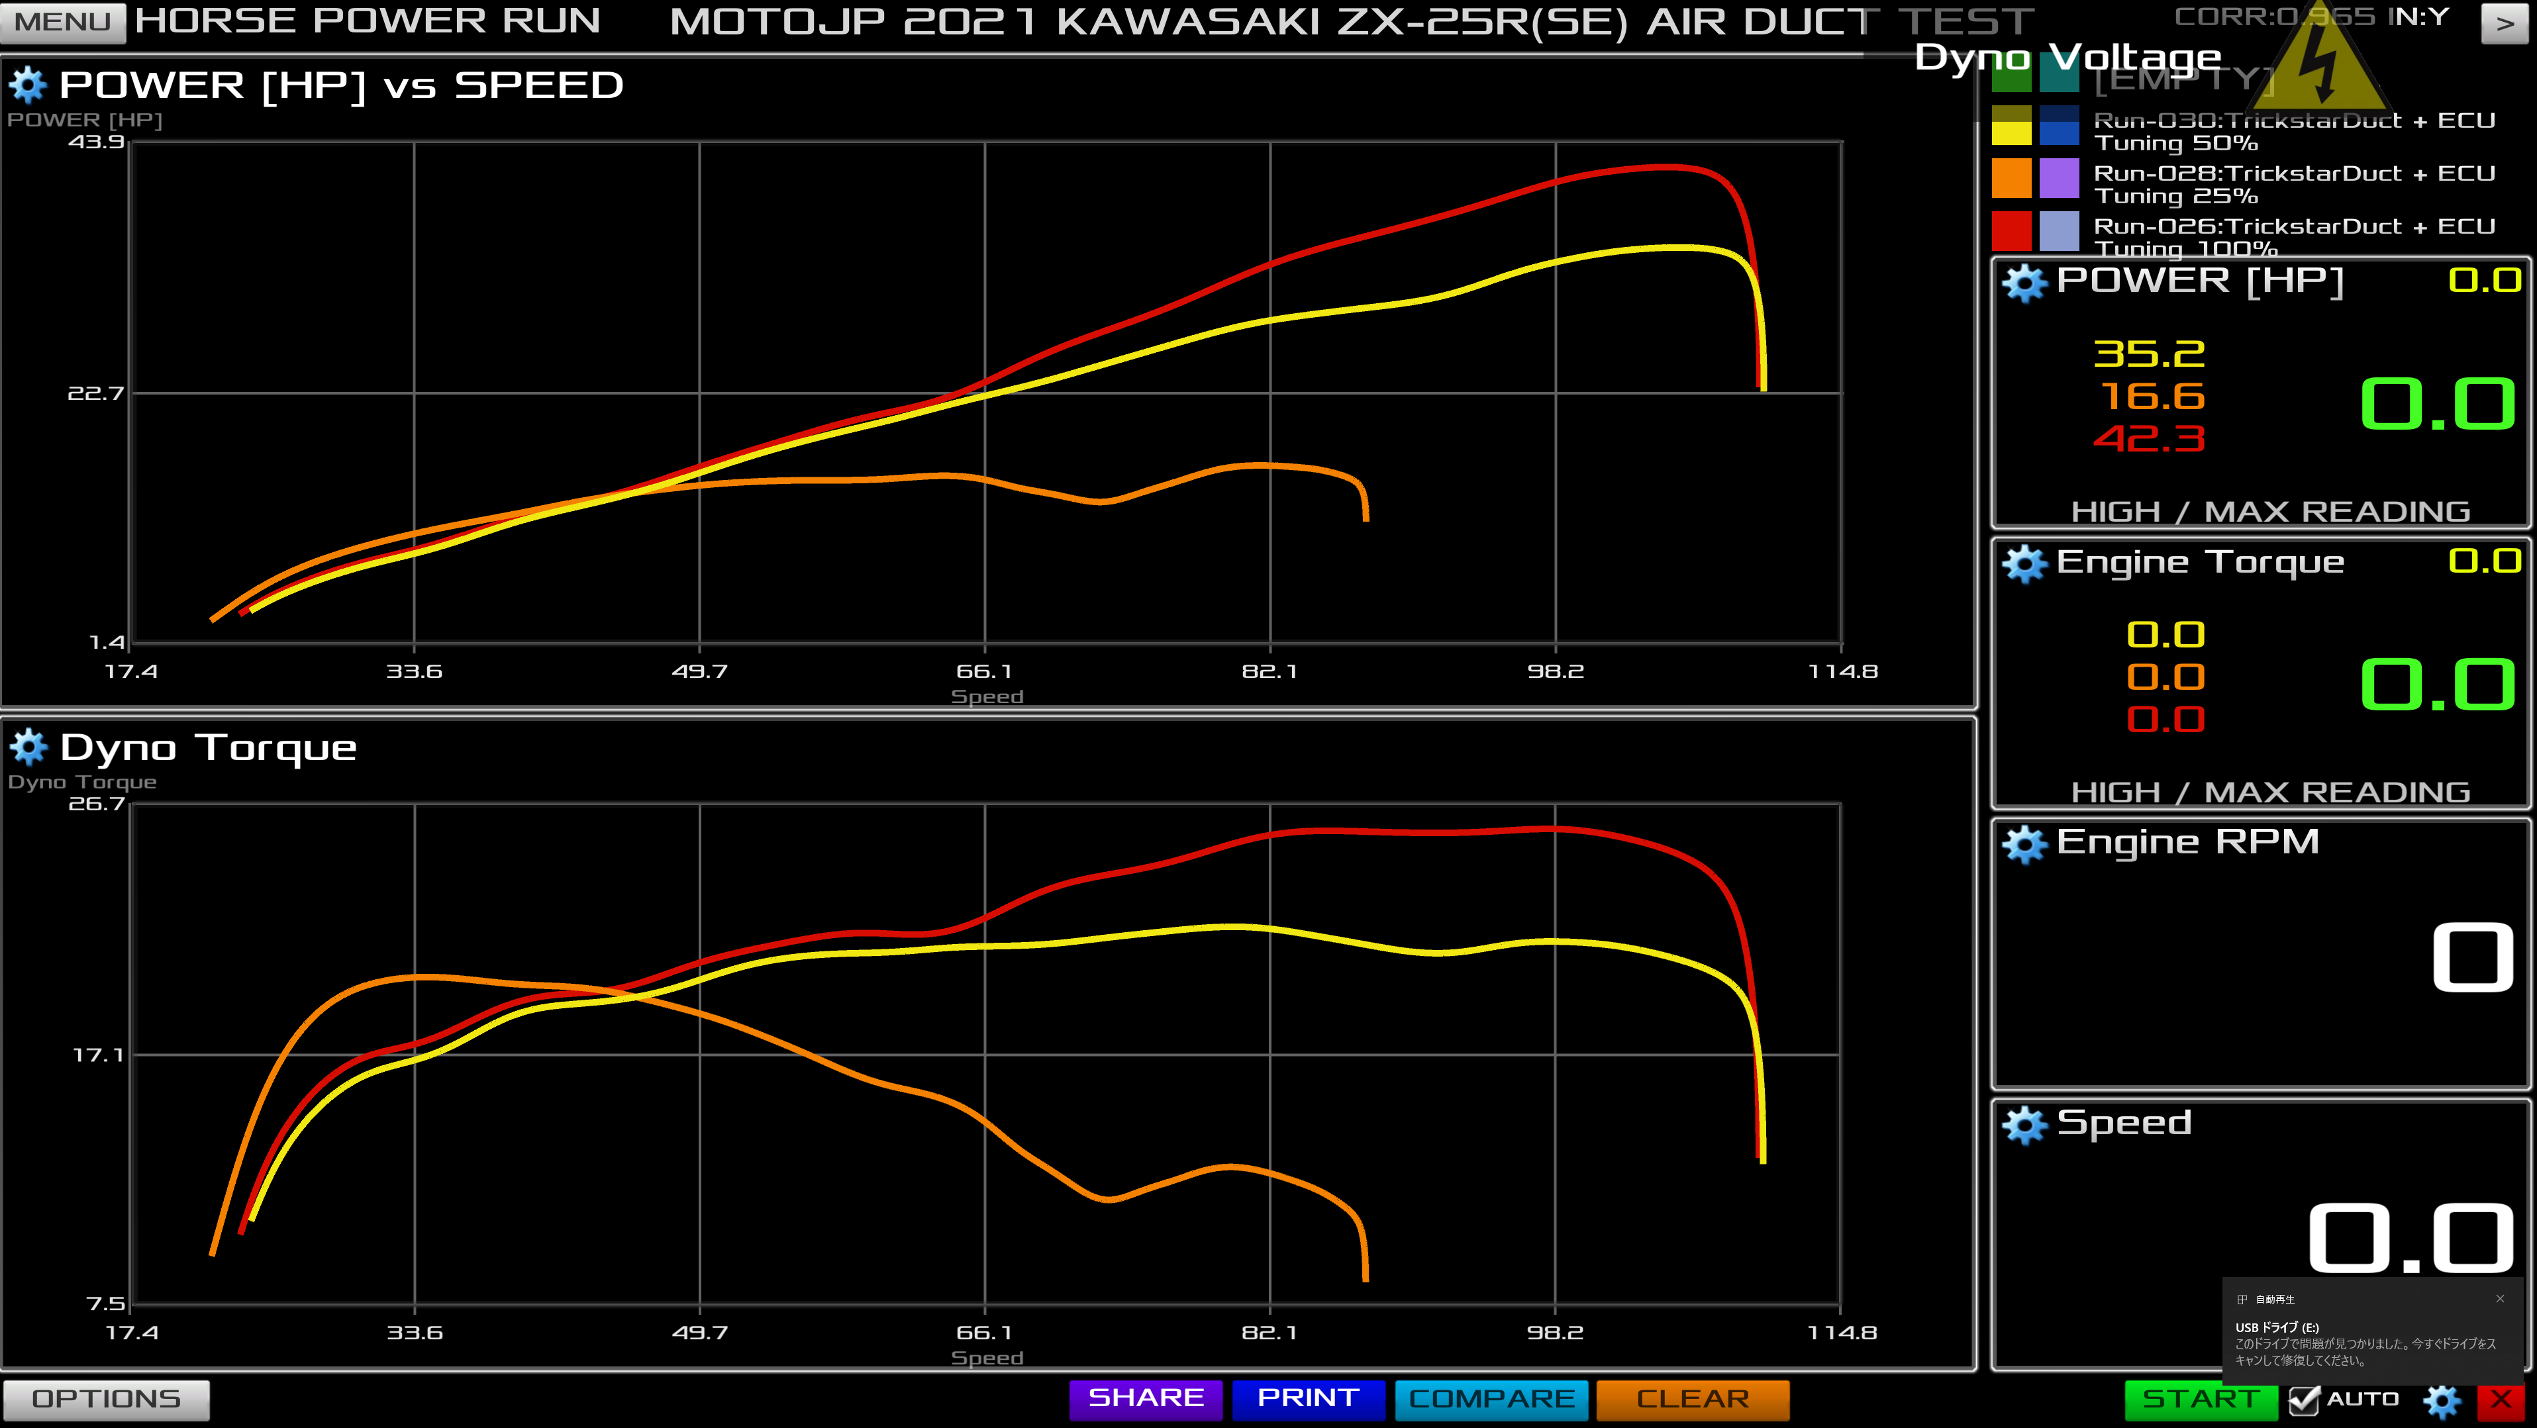The height and width of the screenshot is (1428, 2537).
Task: Click the Speed axis label under the power graph
Action: 987,696
